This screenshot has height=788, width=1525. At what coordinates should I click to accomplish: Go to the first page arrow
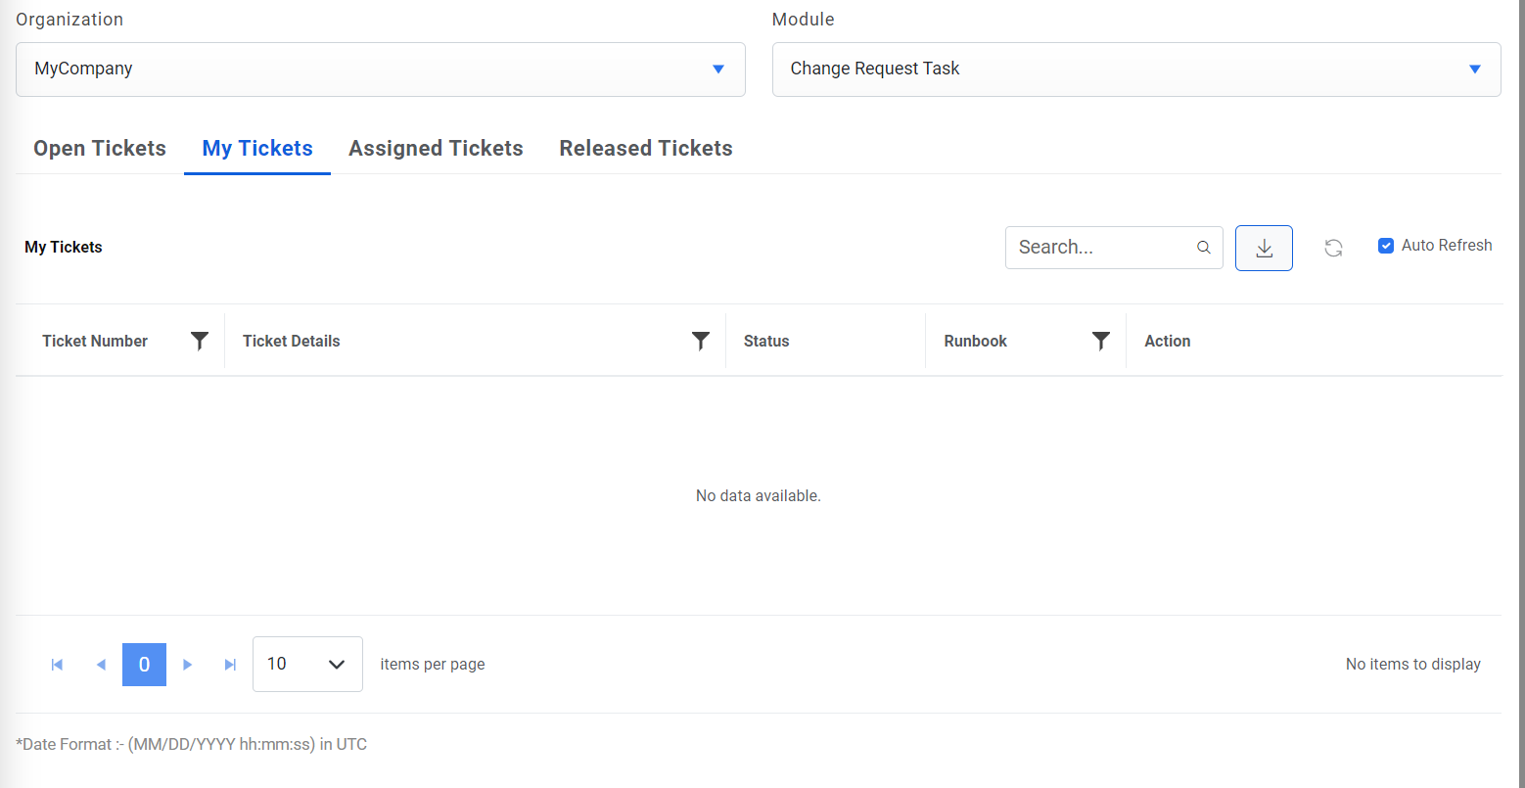tap(57, 665)
